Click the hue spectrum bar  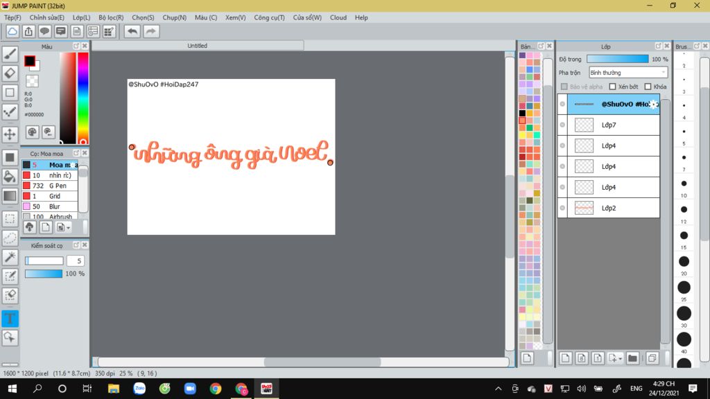point(83,98)
